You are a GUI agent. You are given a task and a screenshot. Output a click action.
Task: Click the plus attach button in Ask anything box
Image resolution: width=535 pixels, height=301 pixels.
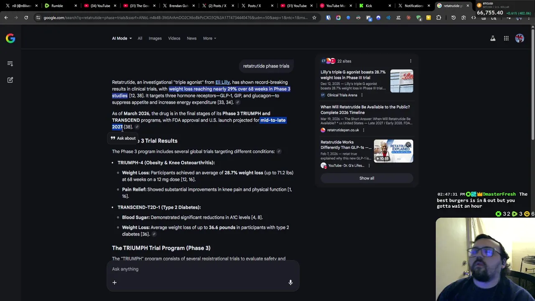click(x=114, y=283)
